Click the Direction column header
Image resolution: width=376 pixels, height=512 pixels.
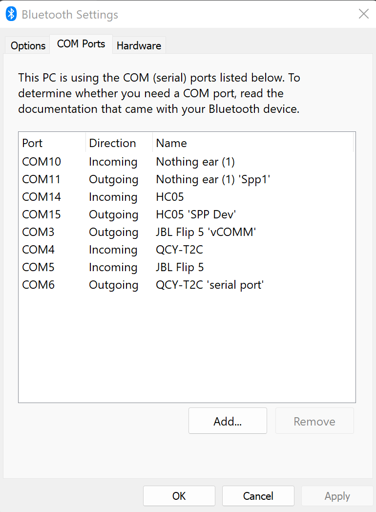(x=119, y=143)
